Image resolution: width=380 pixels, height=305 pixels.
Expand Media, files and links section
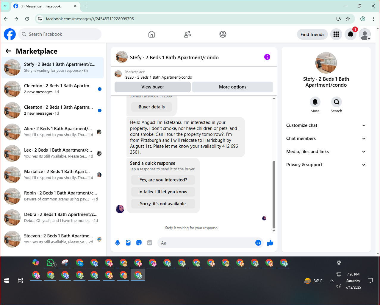[x=326, y=152]
